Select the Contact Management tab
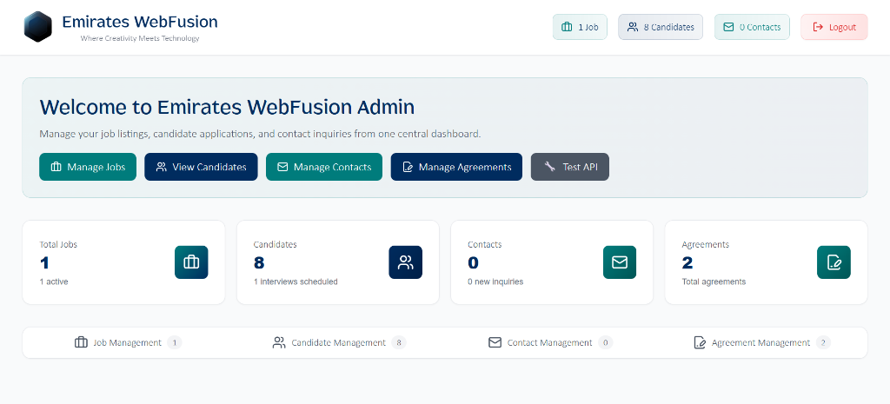This screenshot has width=890, height=404. click(x=549, y=342)
